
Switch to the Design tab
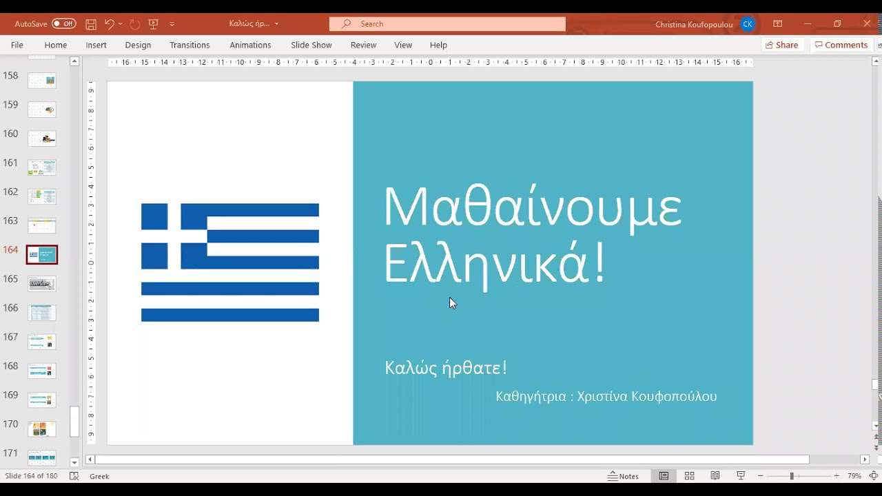pos(138,45)
